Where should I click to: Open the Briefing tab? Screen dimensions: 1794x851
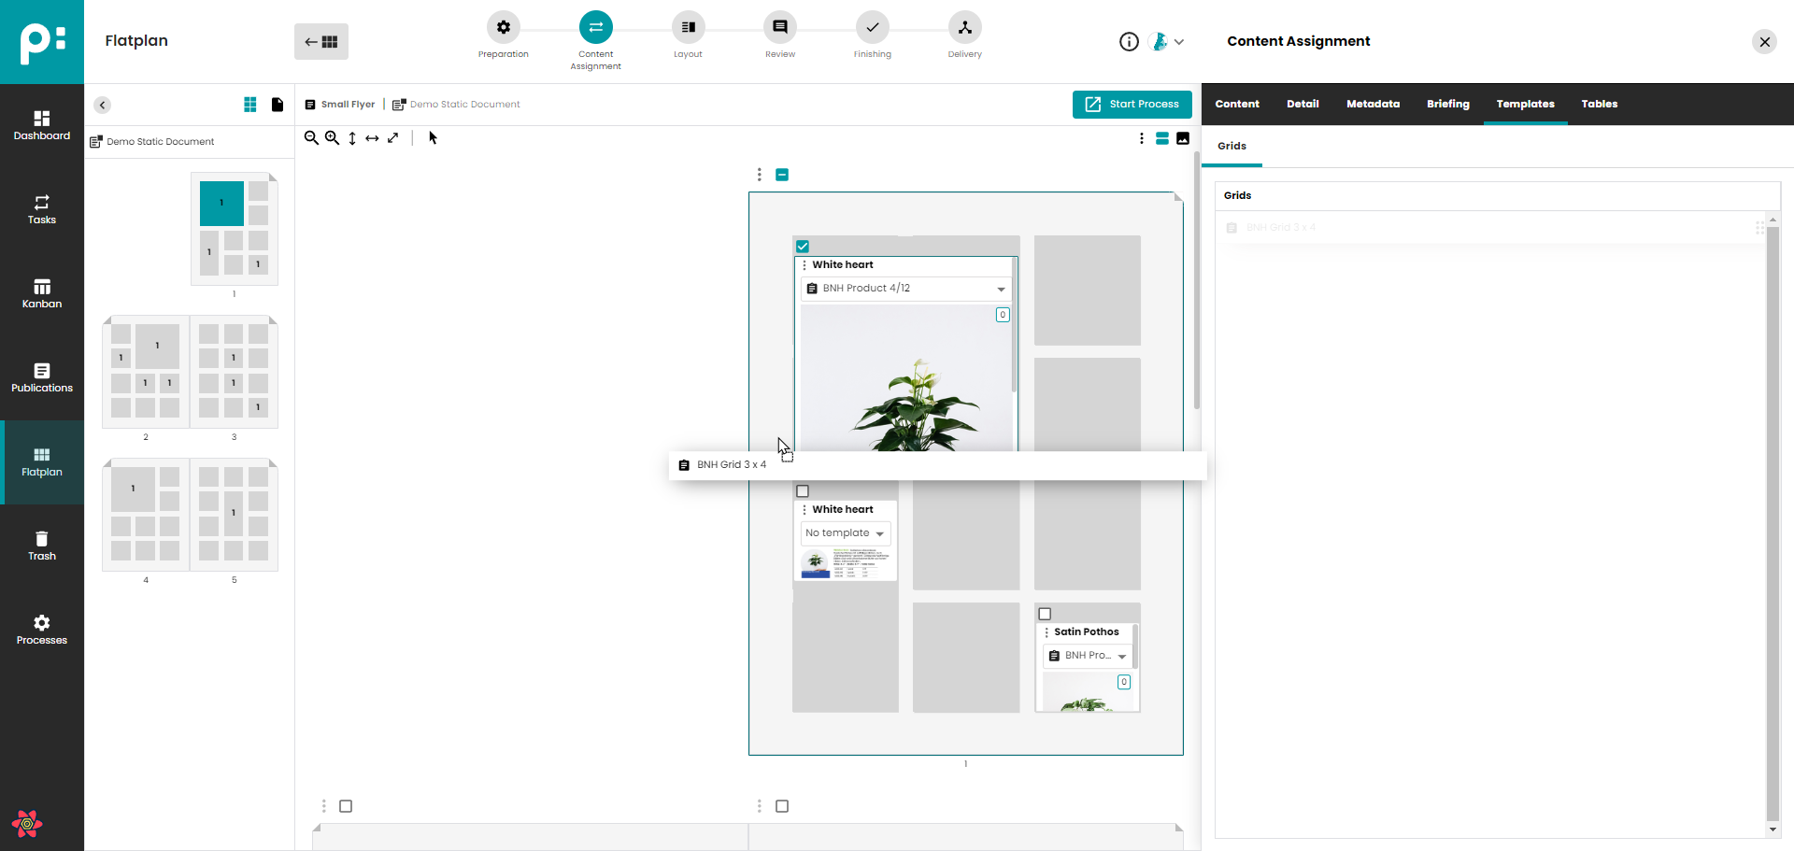(x=1447, y=104)
